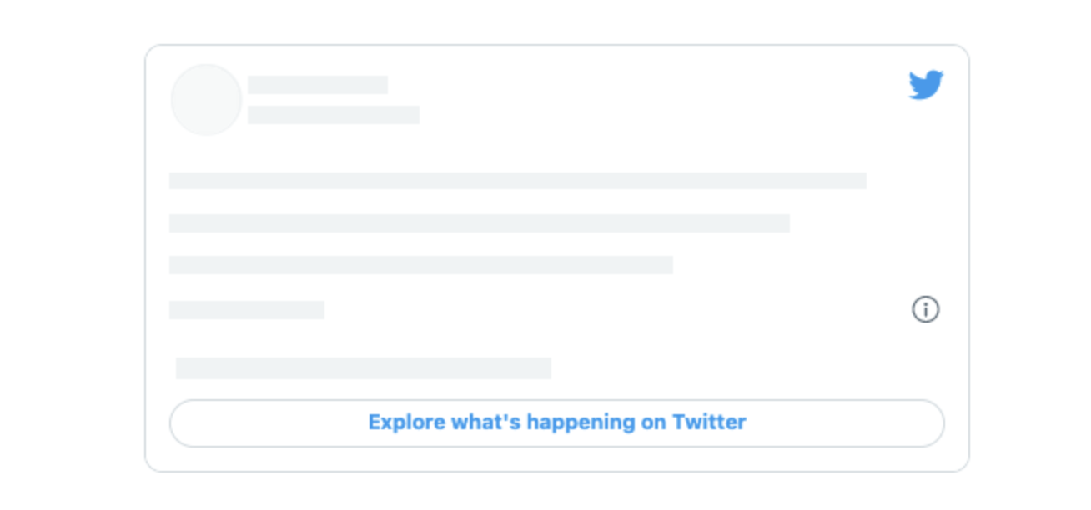Click the short timestamp placeholder bar
The image size is (1091, 510).
tap(246, 310)
